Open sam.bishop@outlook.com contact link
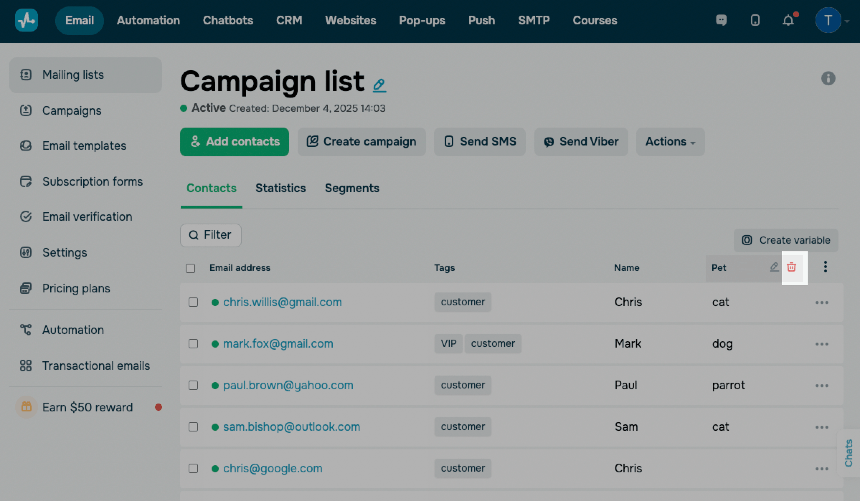The width and height of the screenshot is (860, 501). pos(291,427)
